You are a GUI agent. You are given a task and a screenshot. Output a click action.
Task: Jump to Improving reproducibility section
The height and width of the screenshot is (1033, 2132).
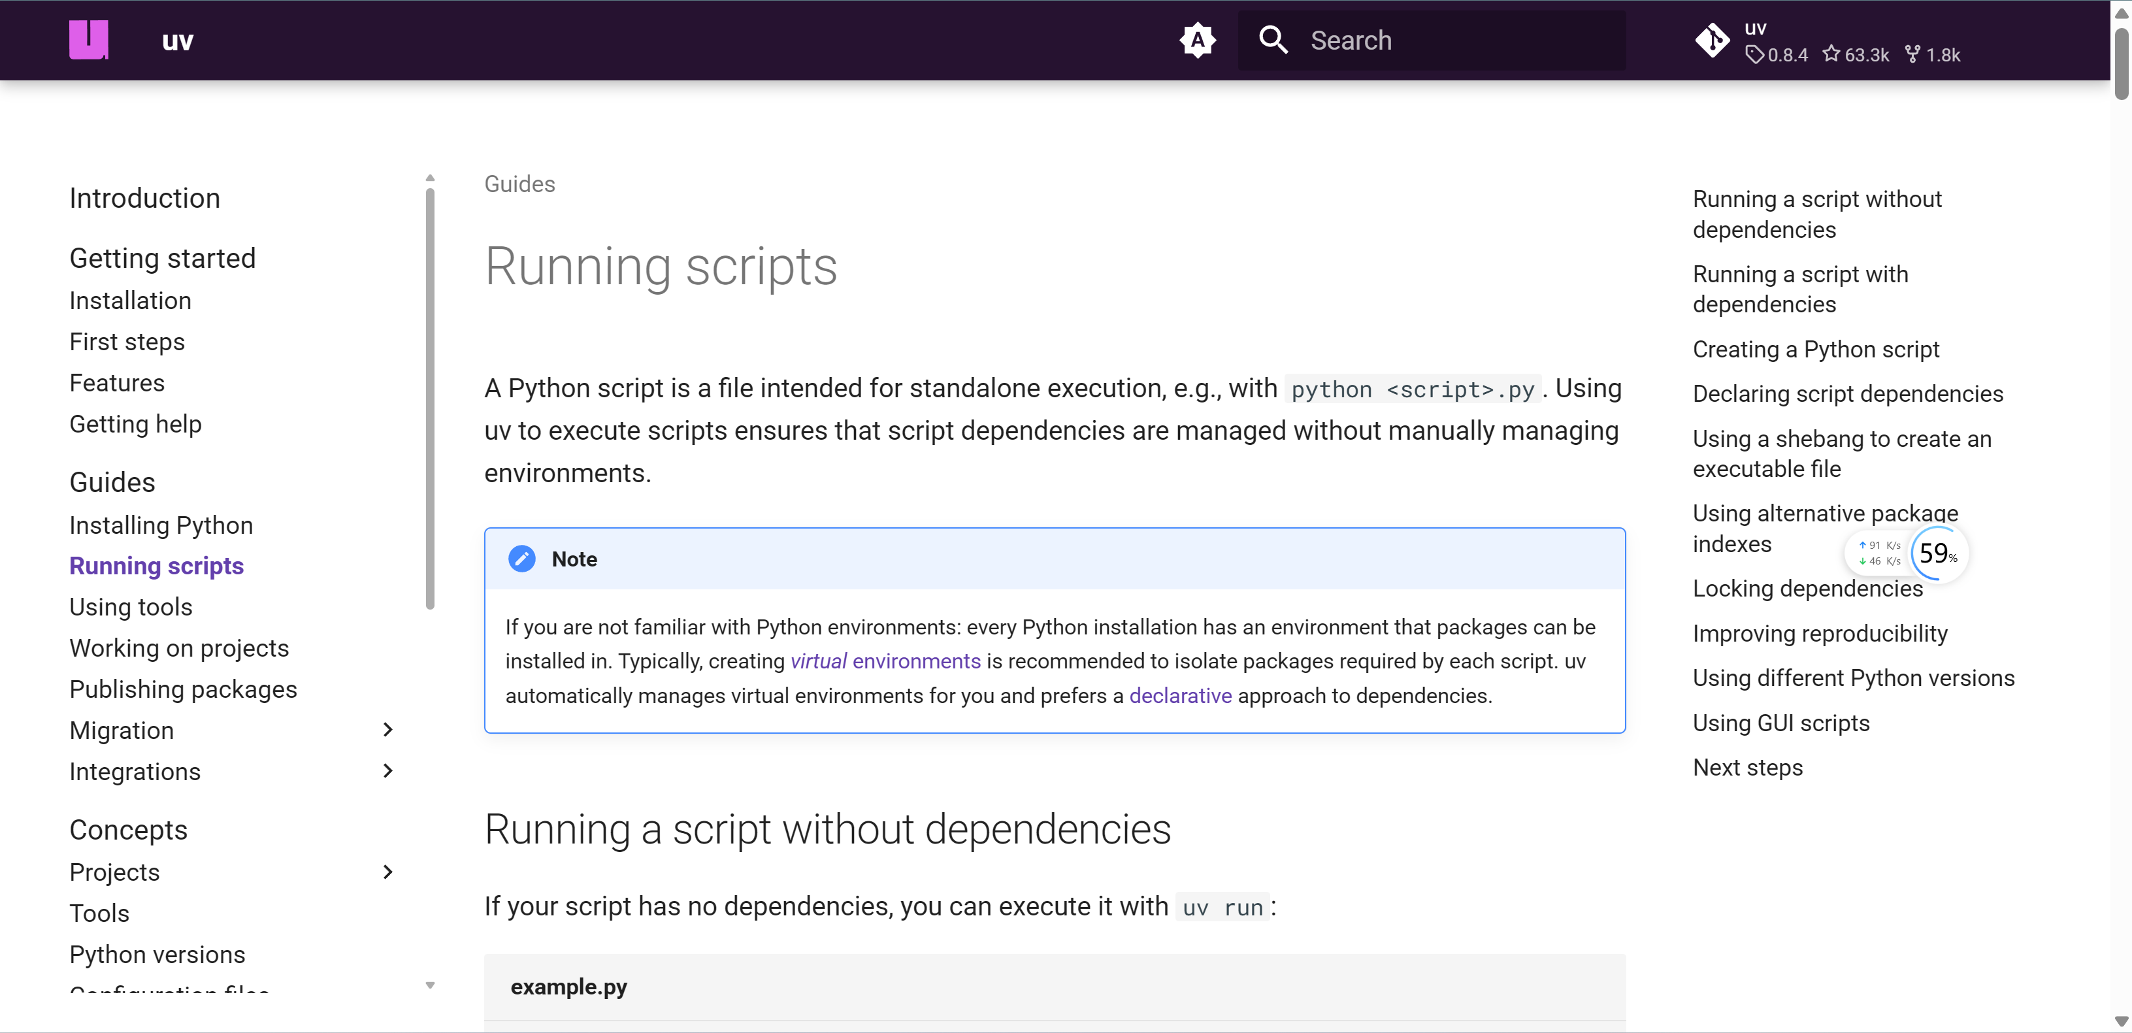(x=1820, y=633)
